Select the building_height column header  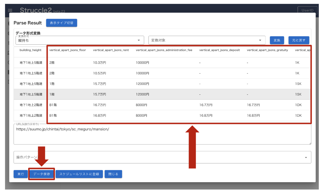pyautogui.click(x=30, y=50)
